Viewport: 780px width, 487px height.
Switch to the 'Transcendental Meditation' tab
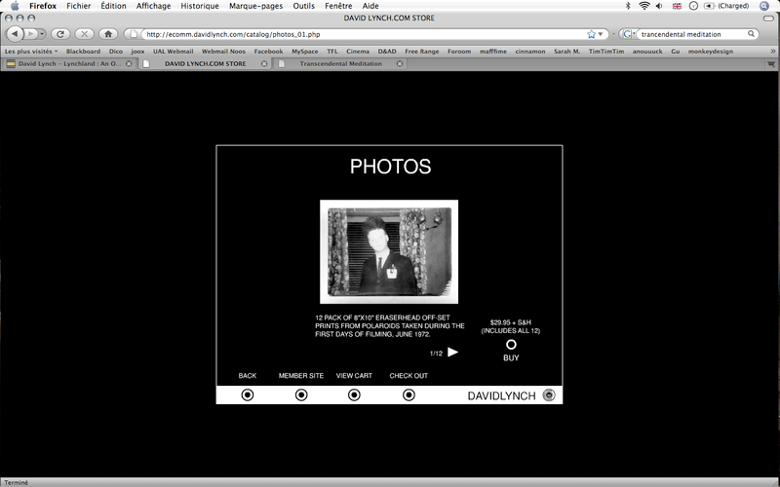tap(340, 63)
